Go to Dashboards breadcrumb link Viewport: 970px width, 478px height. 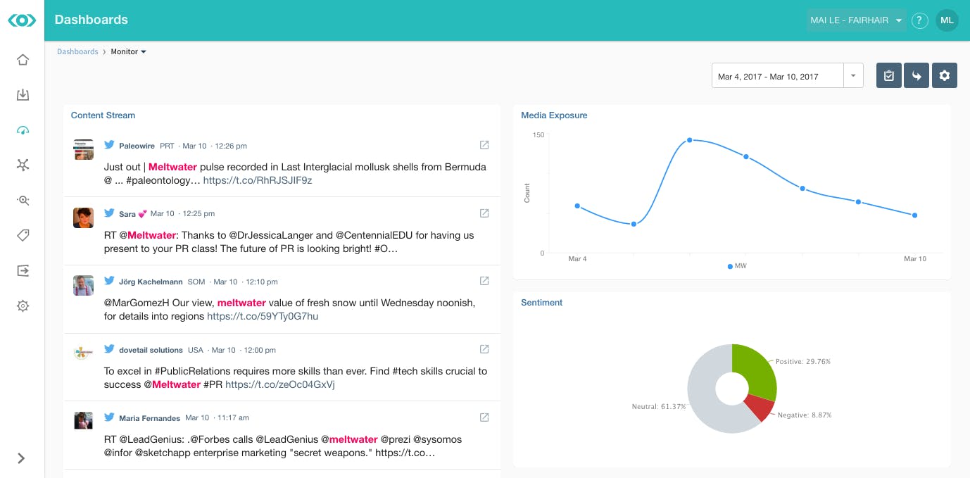pos(77,51)
